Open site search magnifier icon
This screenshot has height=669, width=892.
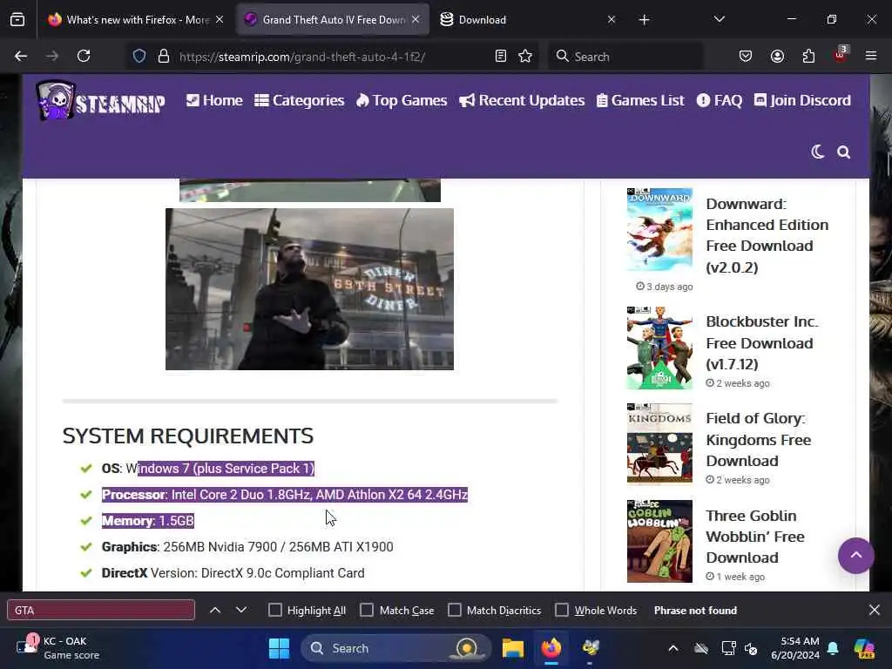[x=843, y=152]
